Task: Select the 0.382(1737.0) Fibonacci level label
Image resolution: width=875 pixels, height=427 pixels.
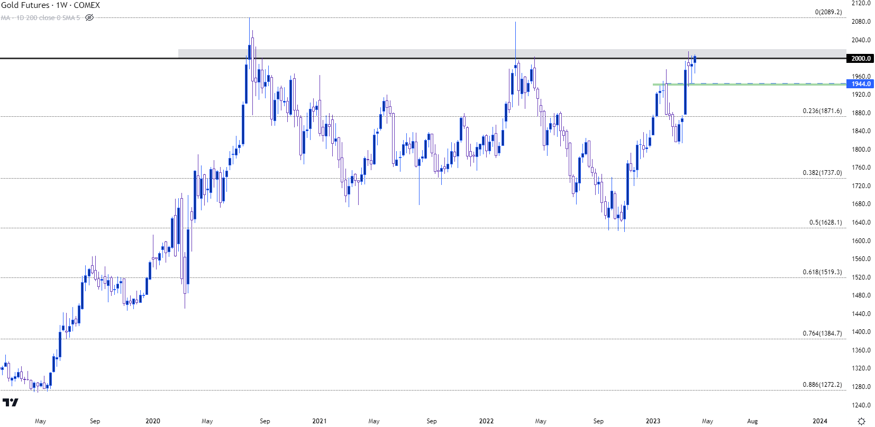Action: (822, 173)
